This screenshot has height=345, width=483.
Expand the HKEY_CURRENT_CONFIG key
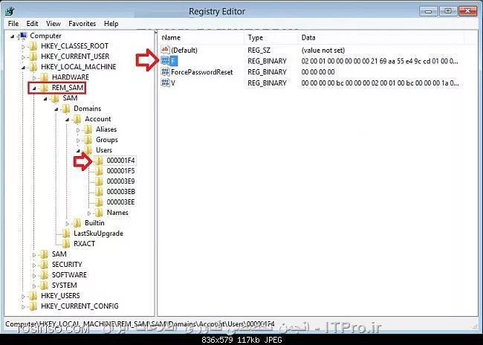tap(23, 307)
